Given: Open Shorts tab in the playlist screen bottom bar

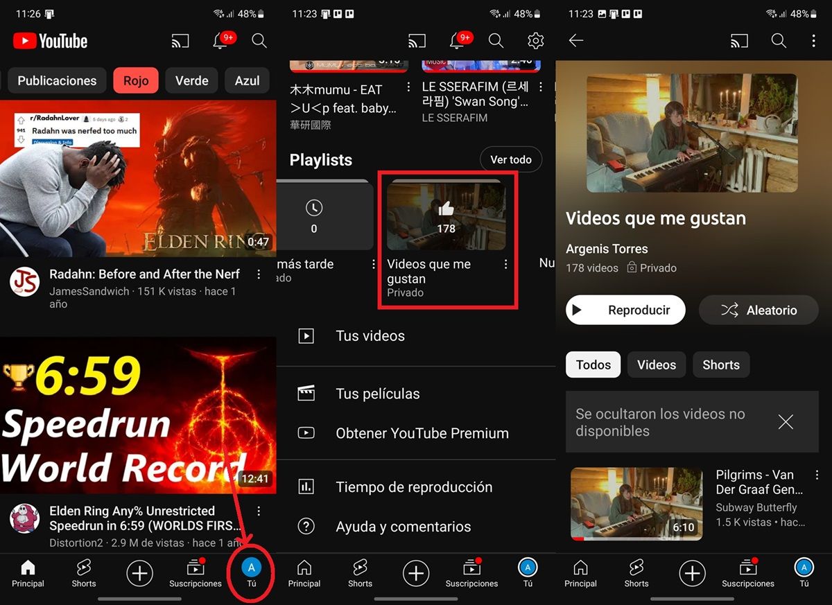Looking at the screenshot, I should [x=636, y=574].
